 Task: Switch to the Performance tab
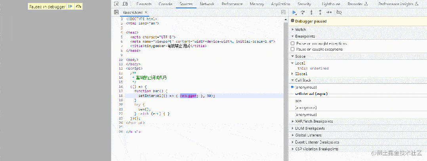tap(232, 4)
